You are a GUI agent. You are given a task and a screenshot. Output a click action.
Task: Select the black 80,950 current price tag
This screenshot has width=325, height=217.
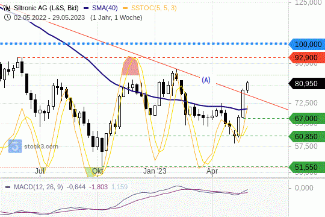(307, 83)
